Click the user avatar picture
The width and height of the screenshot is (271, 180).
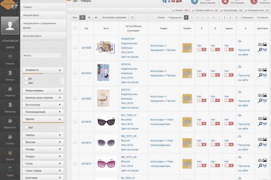pyautogui.click(x=10, y=25)
